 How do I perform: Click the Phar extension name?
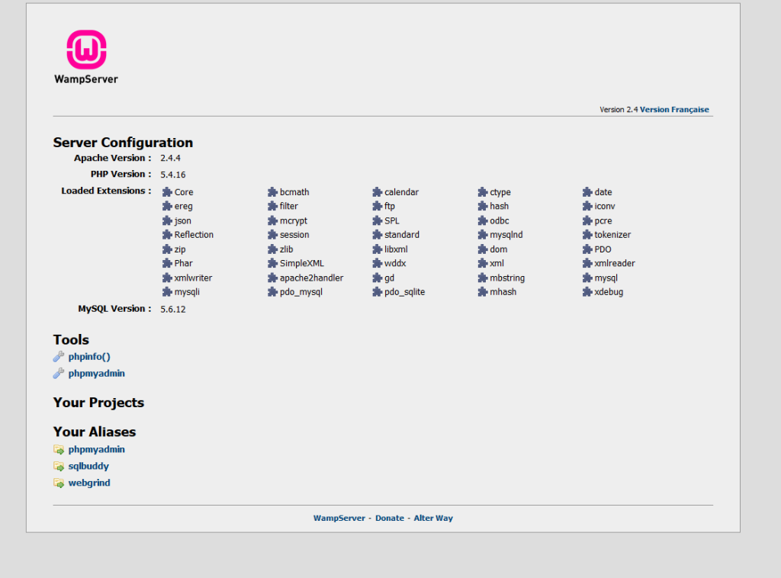[183, 263]
